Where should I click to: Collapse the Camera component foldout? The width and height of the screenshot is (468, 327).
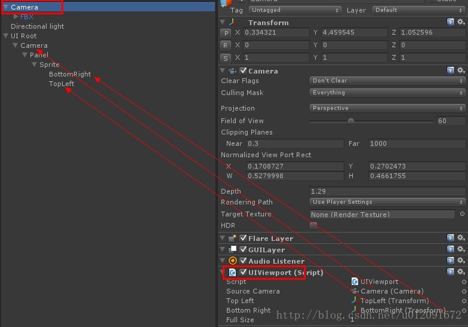pos(223,71)
